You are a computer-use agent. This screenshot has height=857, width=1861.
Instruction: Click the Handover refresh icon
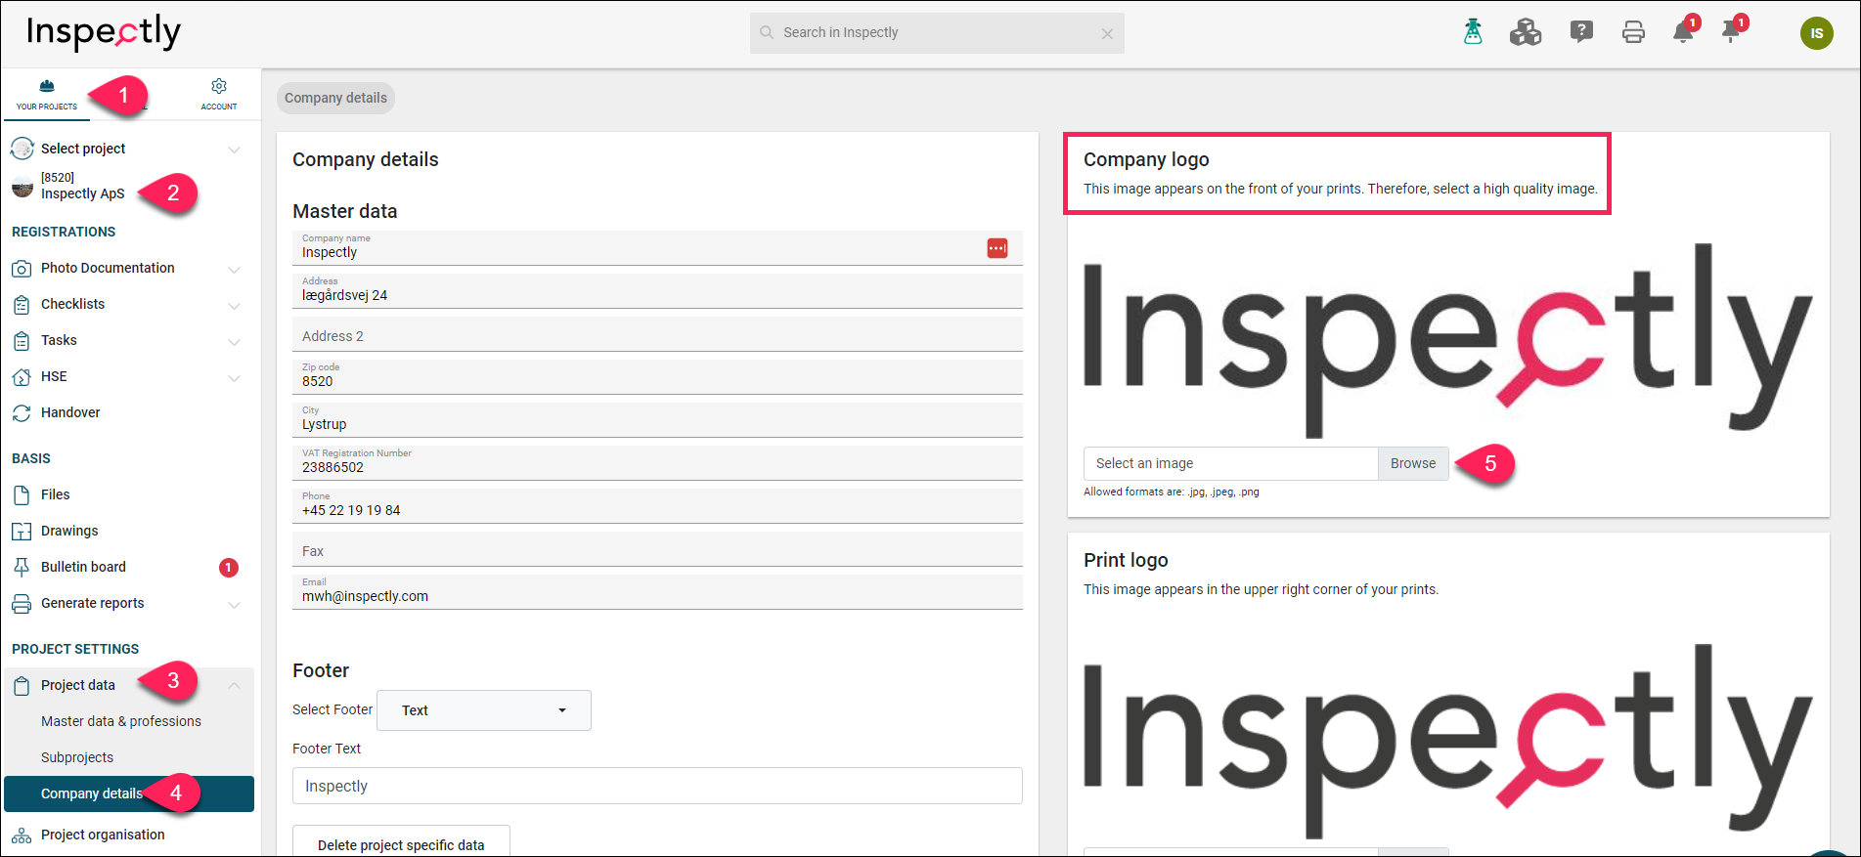pyautogui.click(x=22, y=413)
